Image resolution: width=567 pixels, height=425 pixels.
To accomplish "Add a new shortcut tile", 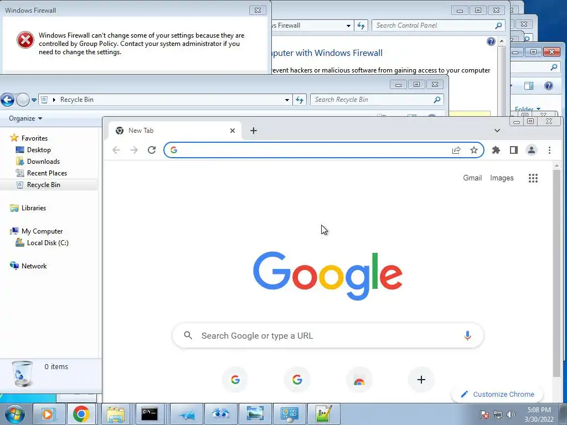I will pyautogui.click(x=421, y=380).
